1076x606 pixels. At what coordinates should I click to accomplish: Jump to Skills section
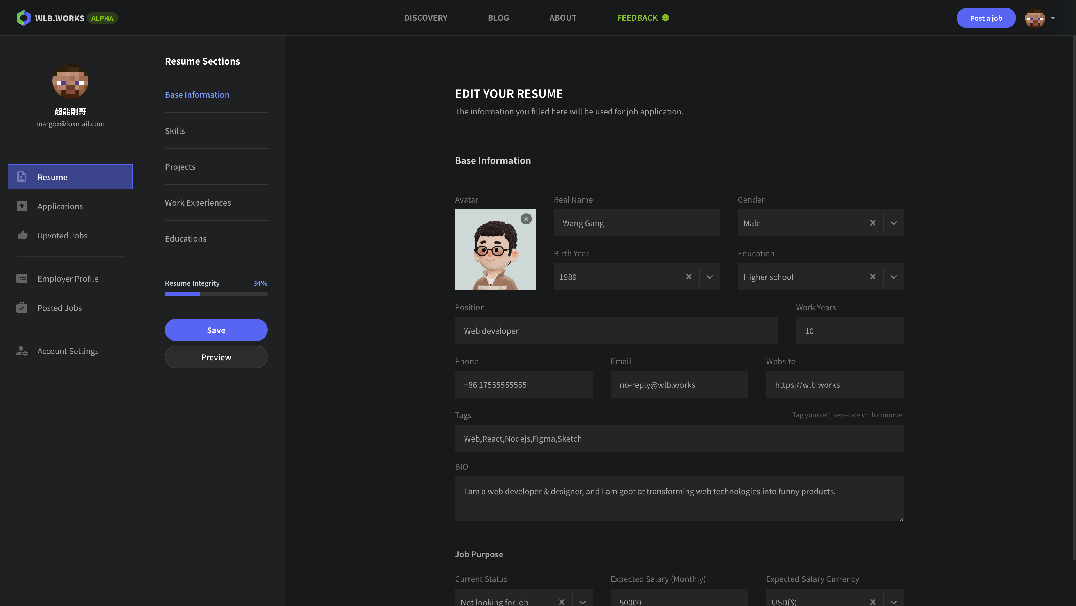click(x=174, y=131)
